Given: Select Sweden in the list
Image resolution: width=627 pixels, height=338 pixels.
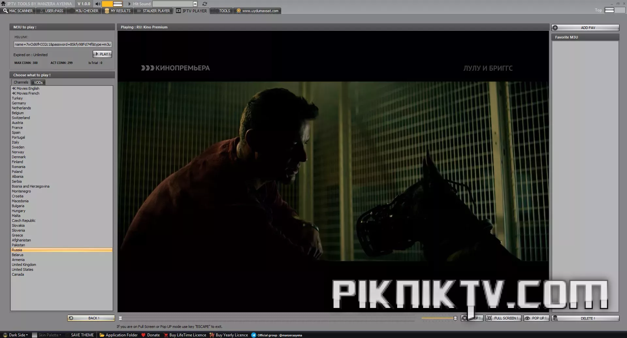Looking at the screenshot, I should 62,147.
